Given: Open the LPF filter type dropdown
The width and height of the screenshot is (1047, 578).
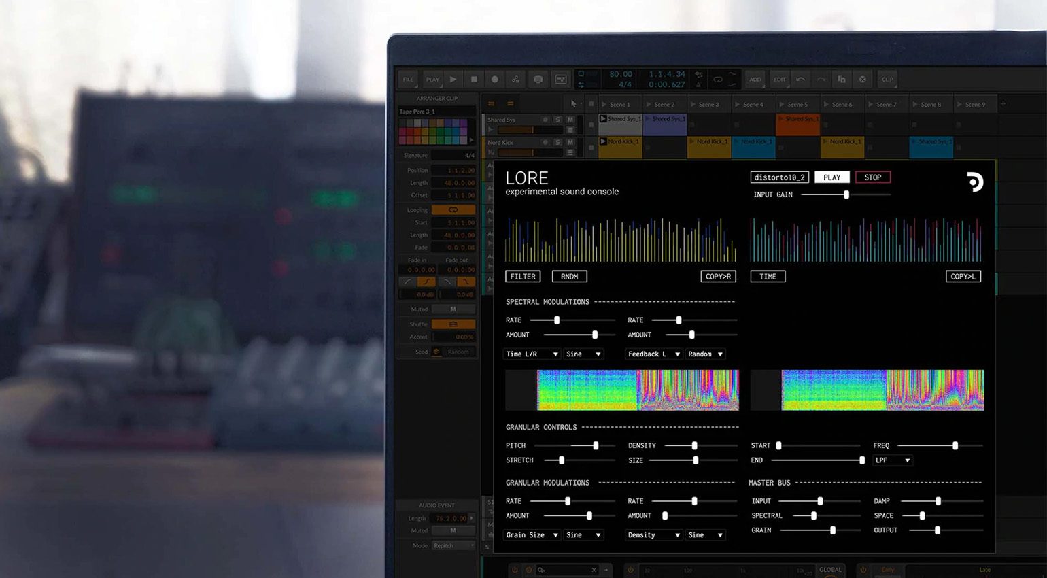Looking at the screenshot, I should pyautogui.click(x=892, y=460).
